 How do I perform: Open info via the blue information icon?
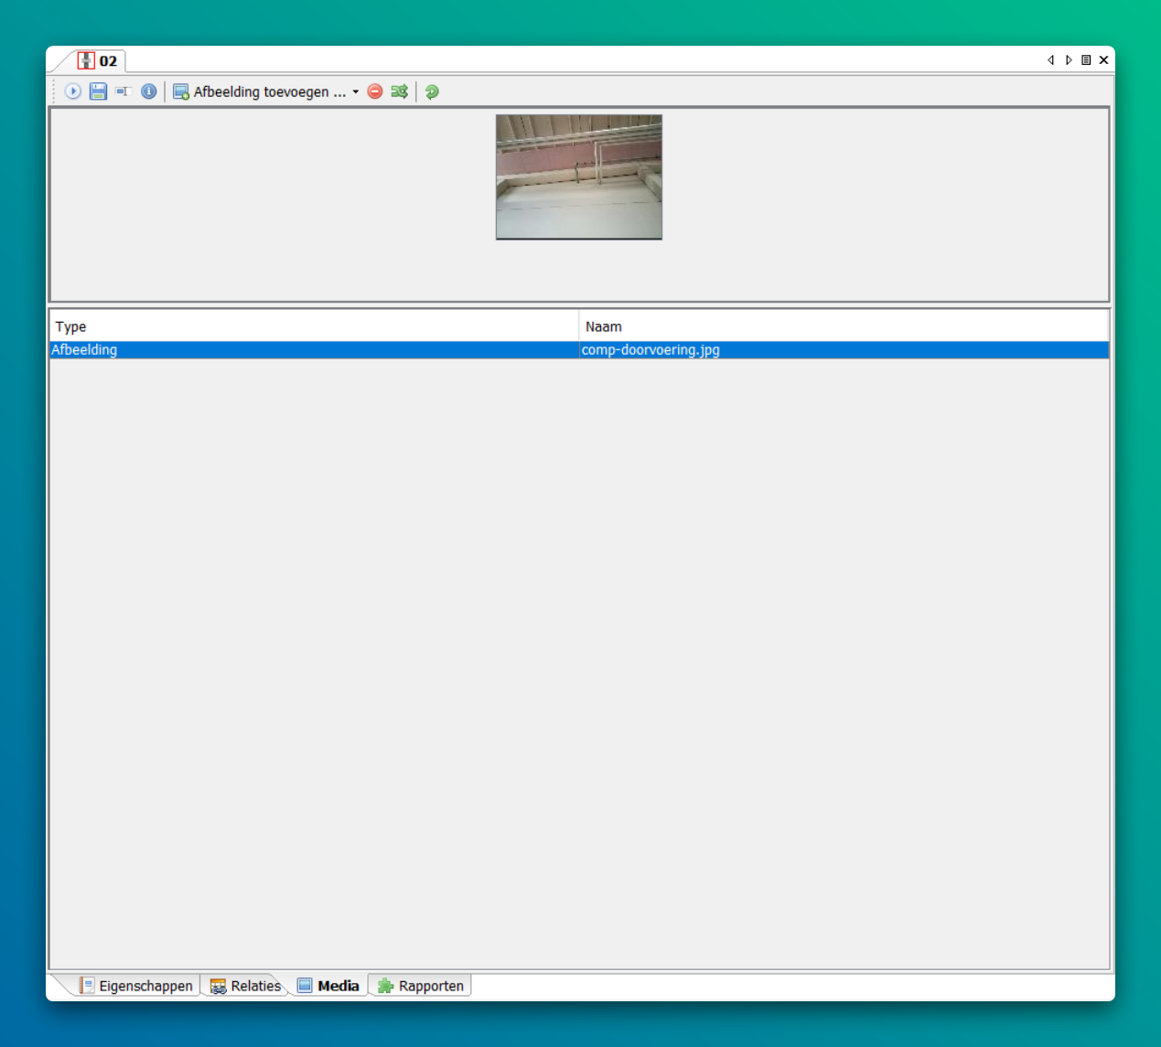coord(148,91)
